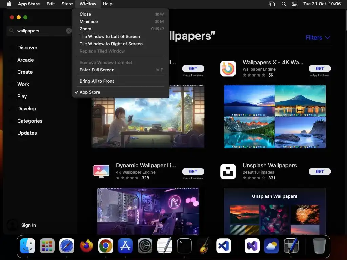Click the Spotlight search icon in menu bar
Image resolution: width=347 pixels, height=260 pixels.
click(284, 4)
